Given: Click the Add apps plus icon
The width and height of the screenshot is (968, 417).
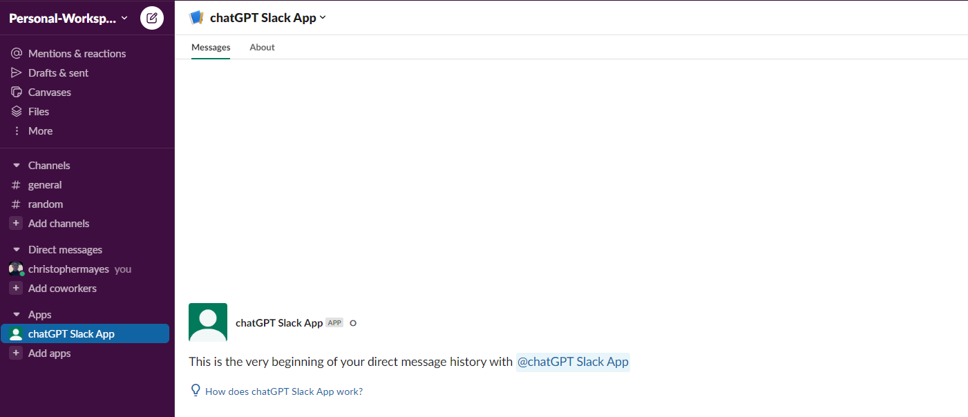Looking at the screenshot, I should [17, 353].
